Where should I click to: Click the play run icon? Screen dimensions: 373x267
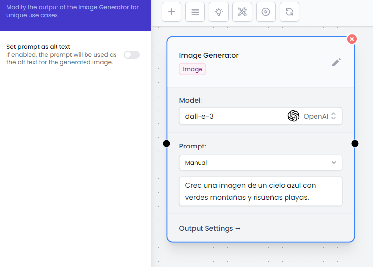266,12
